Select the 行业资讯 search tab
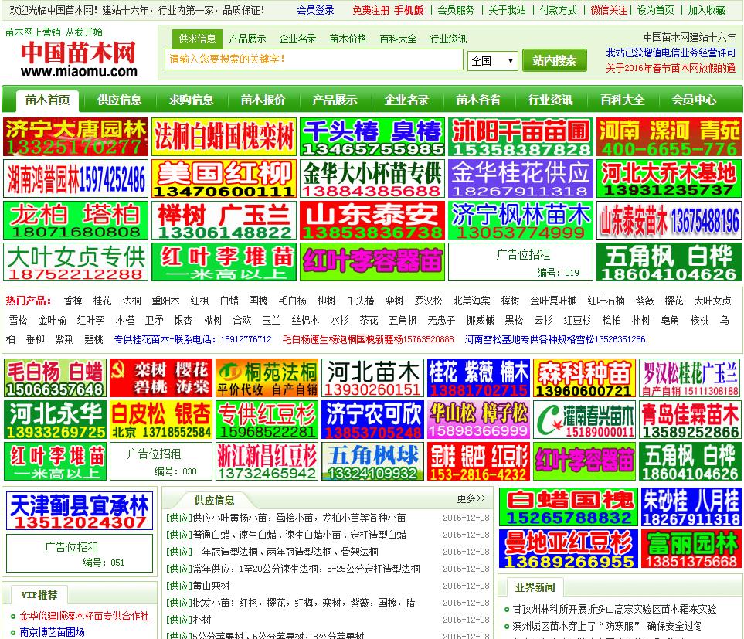The image size is (744, 639). tap(448, 39)
